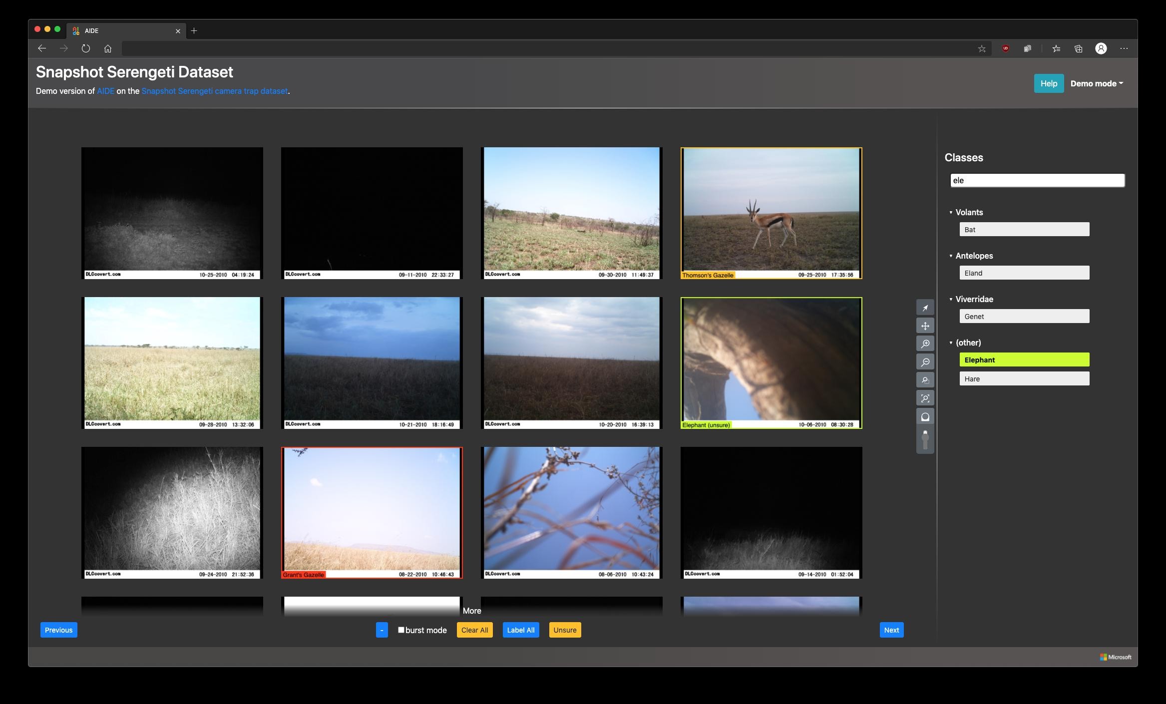This screenshot has width=1166, height=704.
Task: Collapse the Antelopes class group
Action: pyautogui.click(x=951, y=255)
